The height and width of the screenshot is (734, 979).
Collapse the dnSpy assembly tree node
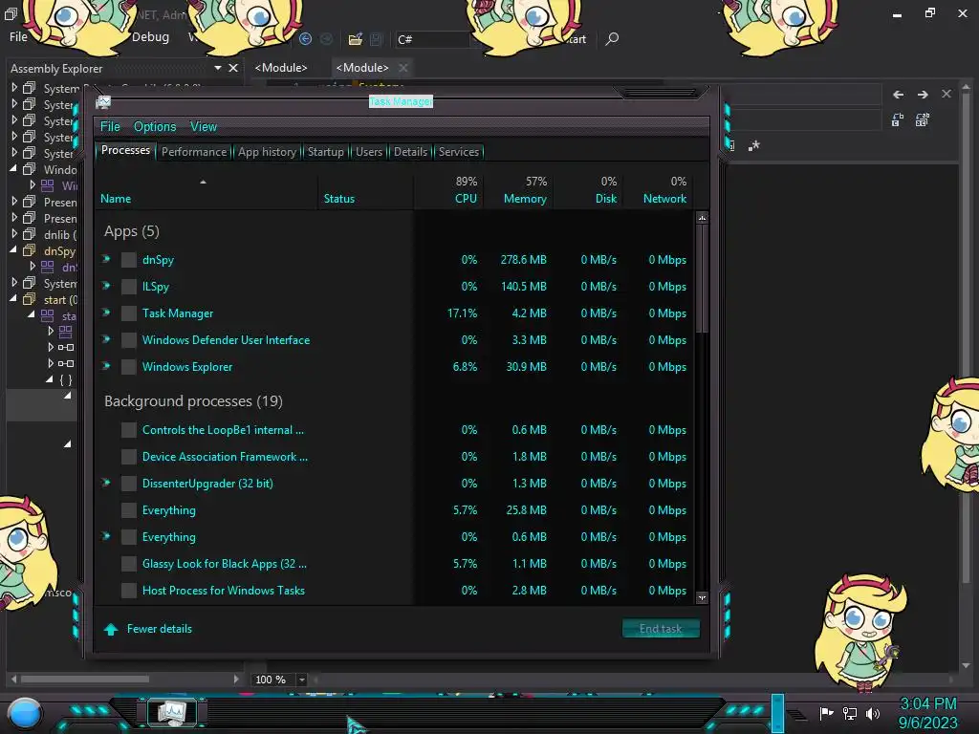pyautogui.click(x=13, y=249)
